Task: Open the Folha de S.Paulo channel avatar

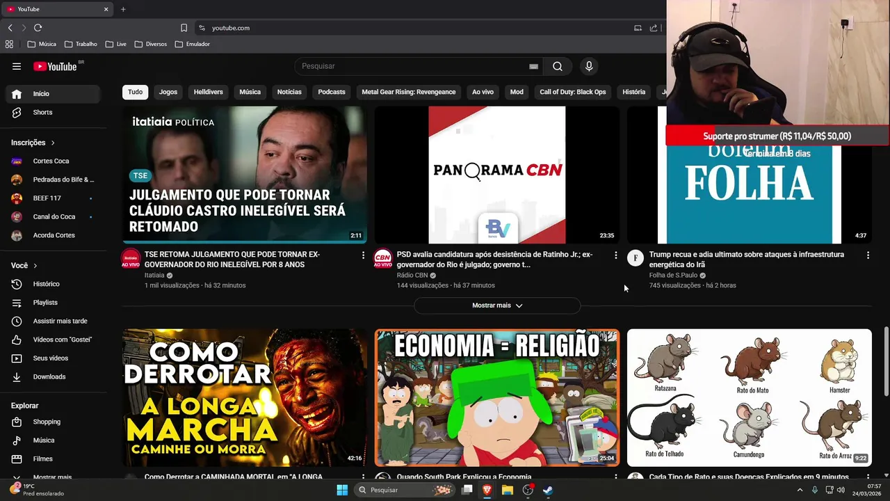Action: pos(636,258)
